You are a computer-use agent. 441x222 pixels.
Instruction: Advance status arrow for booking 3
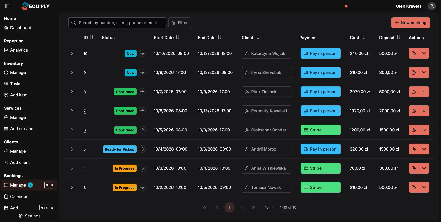(142, 187)
